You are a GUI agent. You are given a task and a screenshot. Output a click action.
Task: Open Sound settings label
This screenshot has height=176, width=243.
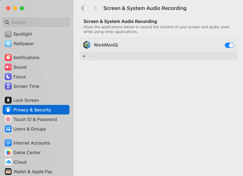(20, 67)
